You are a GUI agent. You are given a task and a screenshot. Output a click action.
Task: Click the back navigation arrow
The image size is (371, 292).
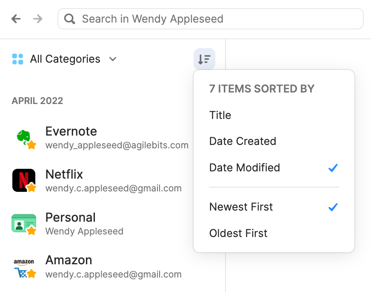(x=16, y=19)
